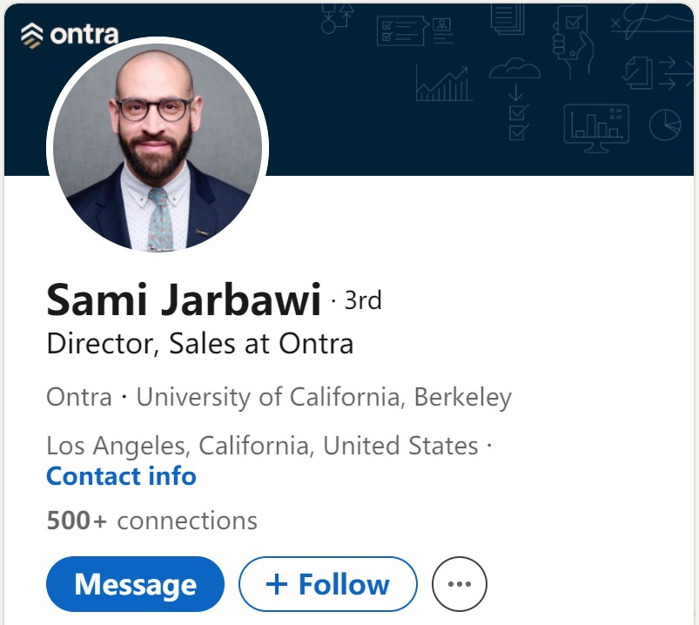Open University of California, Berkeley link
This screenshot has height=625, width=699.
point(324,398)
